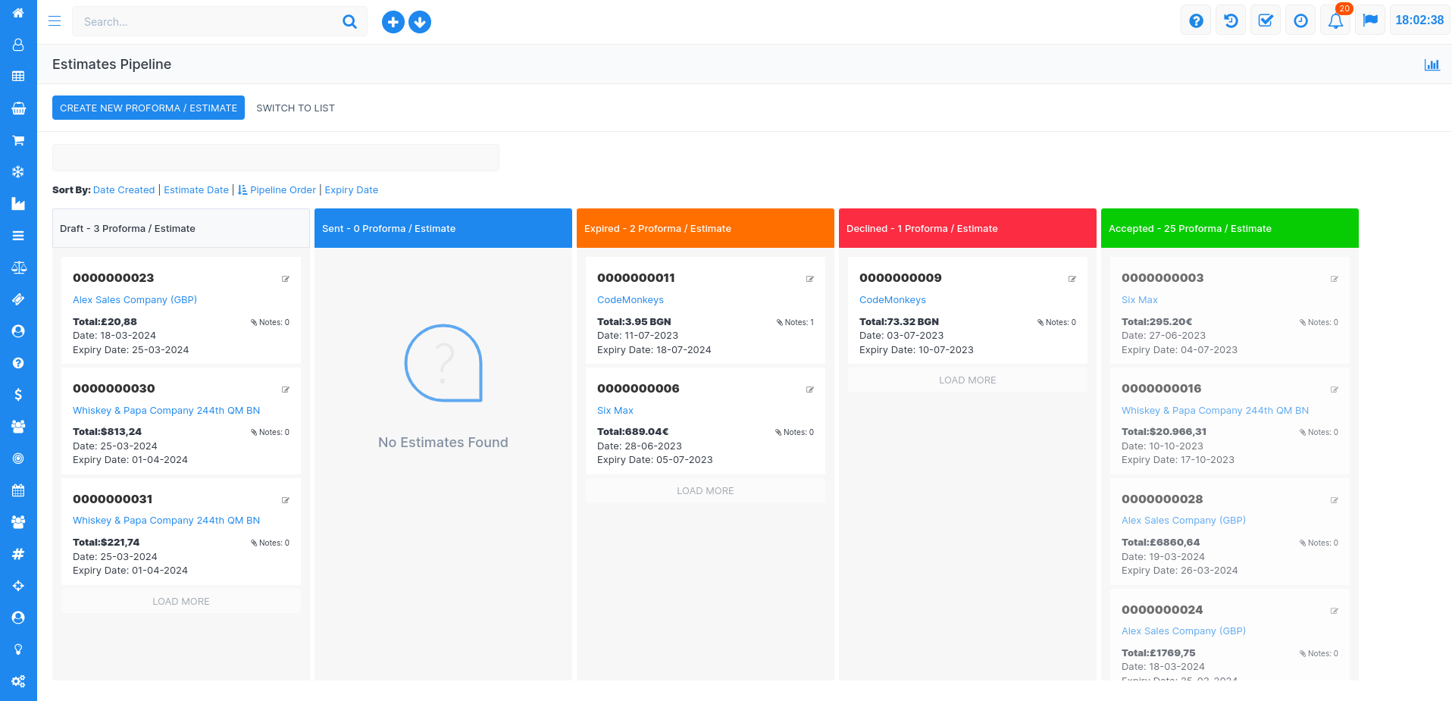Switch to list view
Screen dimensions: 1452x701
point(295,108)
